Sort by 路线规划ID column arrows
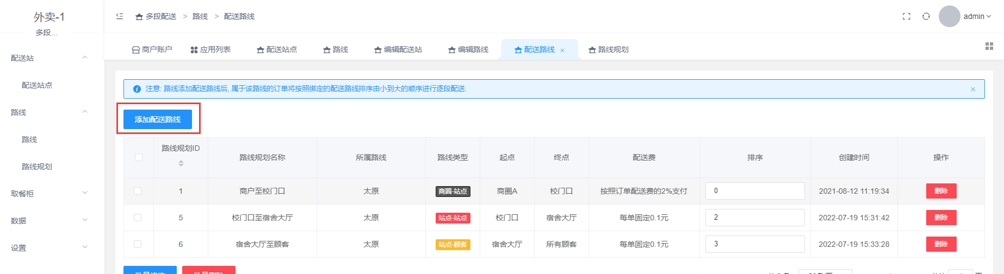 pos(181,163)
